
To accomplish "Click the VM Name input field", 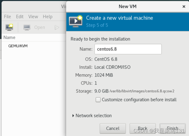I will pyautogui.click(x=128, y=49).
